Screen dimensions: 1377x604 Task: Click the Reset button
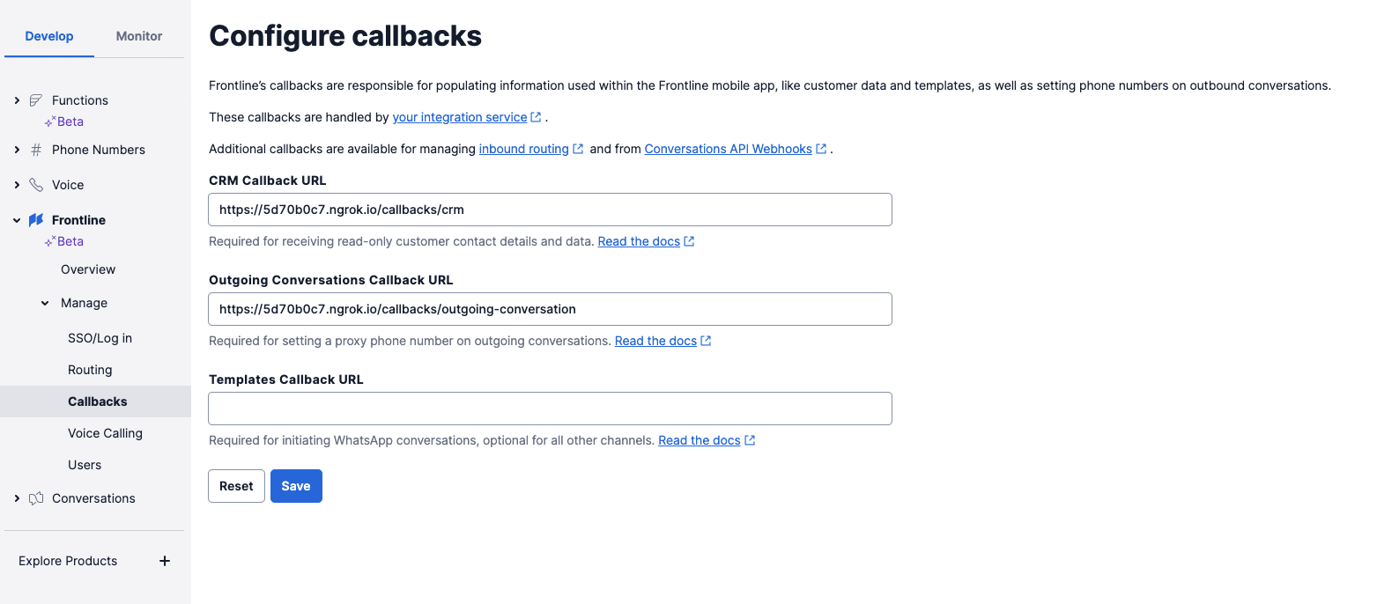click(x=236, y=485)
